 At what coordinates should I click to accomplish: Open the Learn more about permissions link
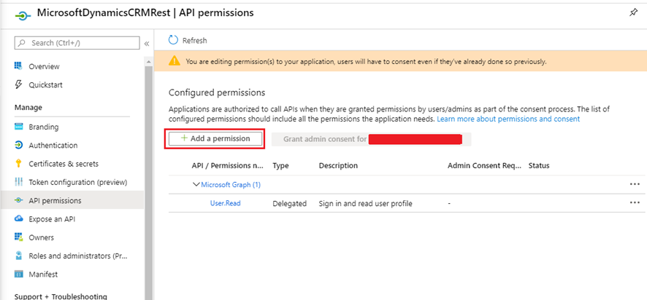tap(508, 119)
